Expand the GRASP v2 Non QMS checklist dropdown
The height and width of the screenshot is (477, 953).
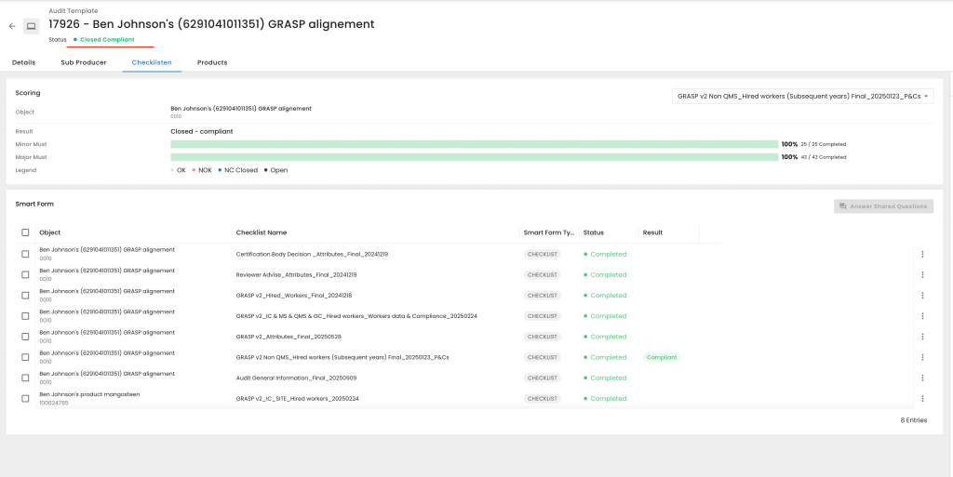coord(802,96)
